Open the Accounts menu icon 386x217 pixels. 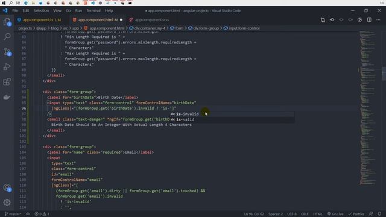(7, 187)
